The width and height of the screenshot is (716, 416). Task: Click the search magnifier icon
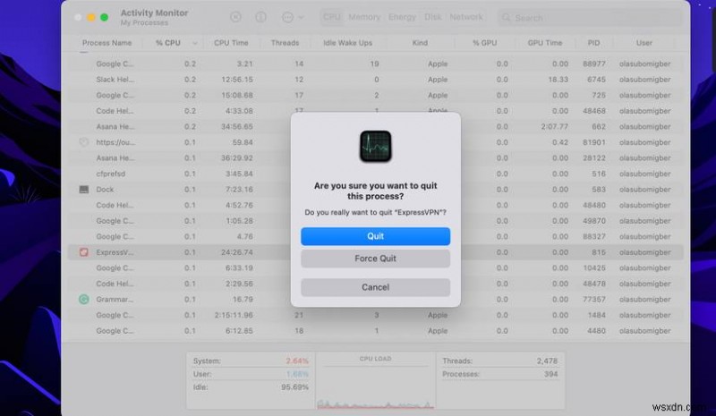coord(506,18)
